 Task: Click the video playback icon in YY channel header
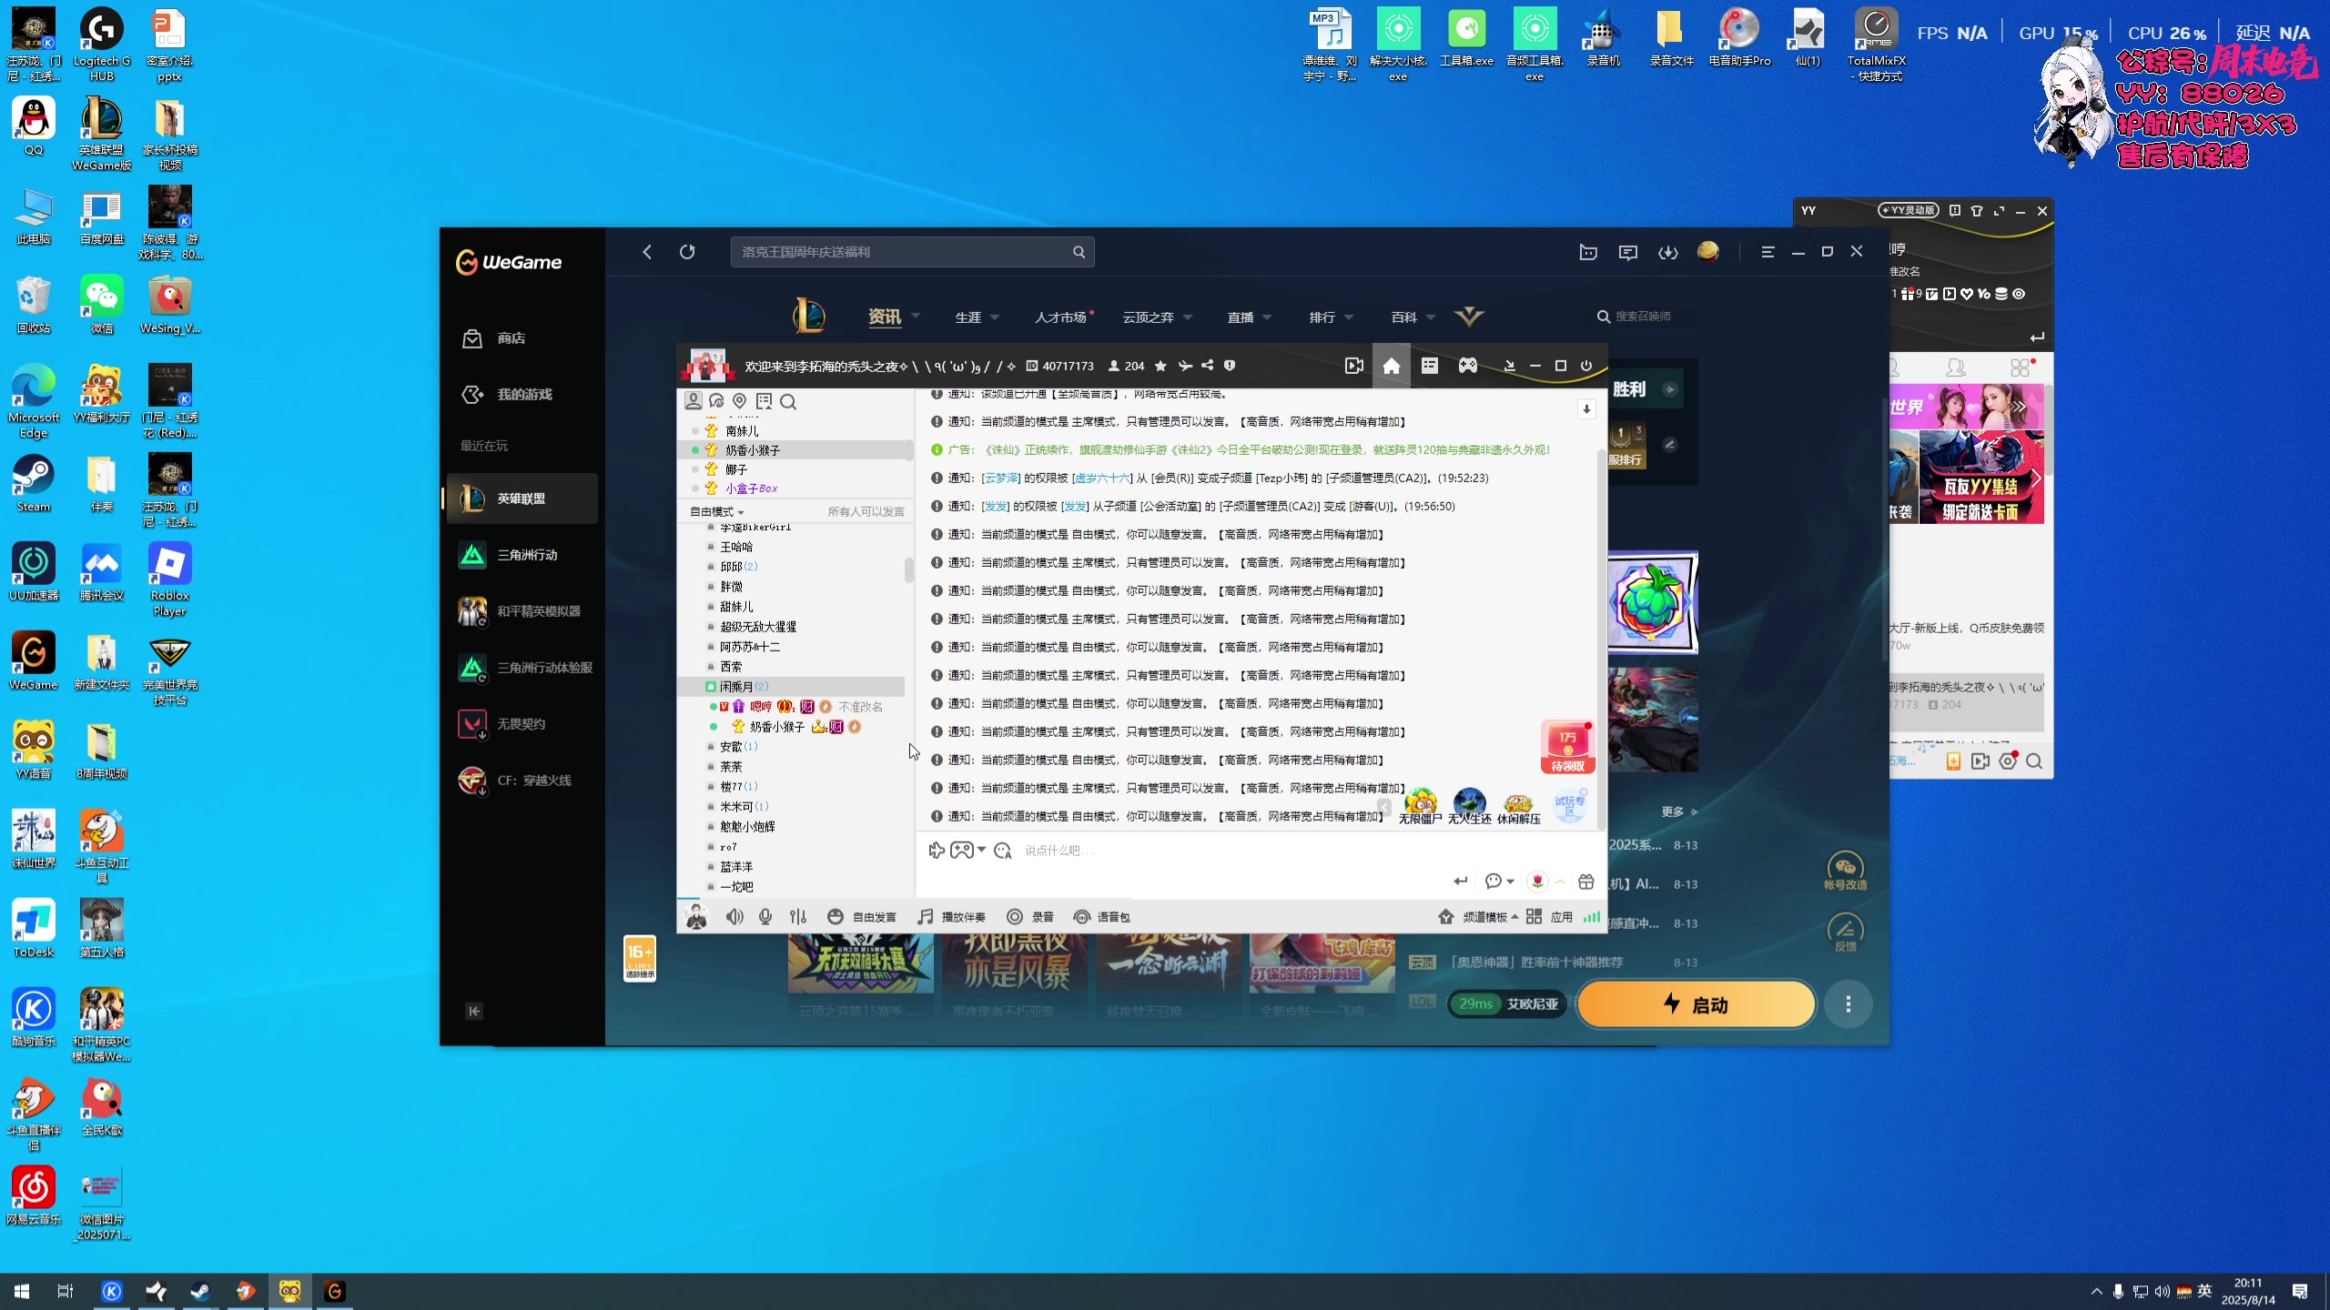1354,366
